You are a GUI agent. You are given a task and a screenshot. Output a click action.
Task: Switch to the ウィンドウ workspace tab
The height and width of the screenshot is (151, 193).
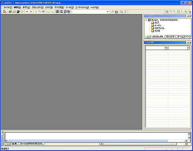[x=170, y=37]
